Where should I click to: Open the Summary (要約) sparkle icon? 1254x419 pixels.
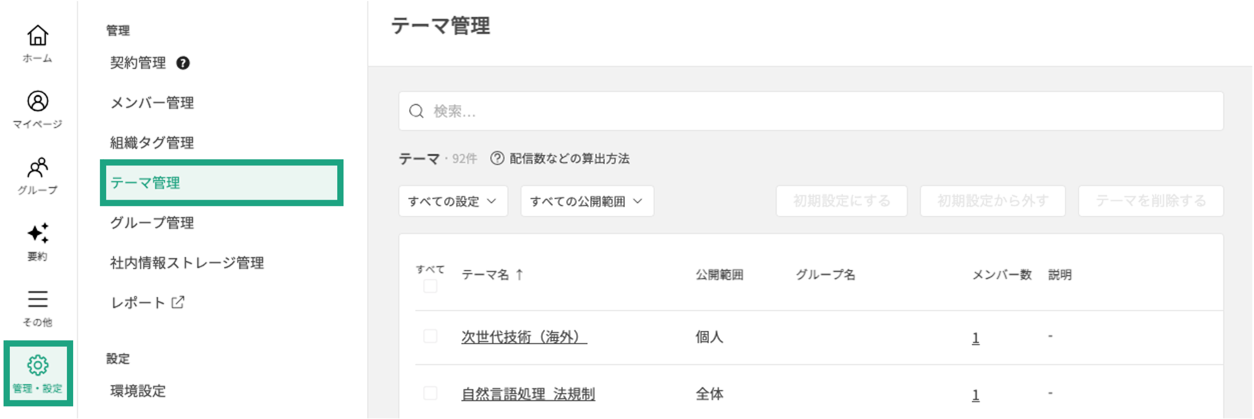point(38,233)
